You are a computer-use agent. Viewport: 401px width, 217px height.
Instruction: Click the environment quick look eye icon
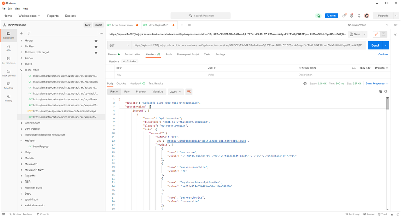[x=396, y=25]
